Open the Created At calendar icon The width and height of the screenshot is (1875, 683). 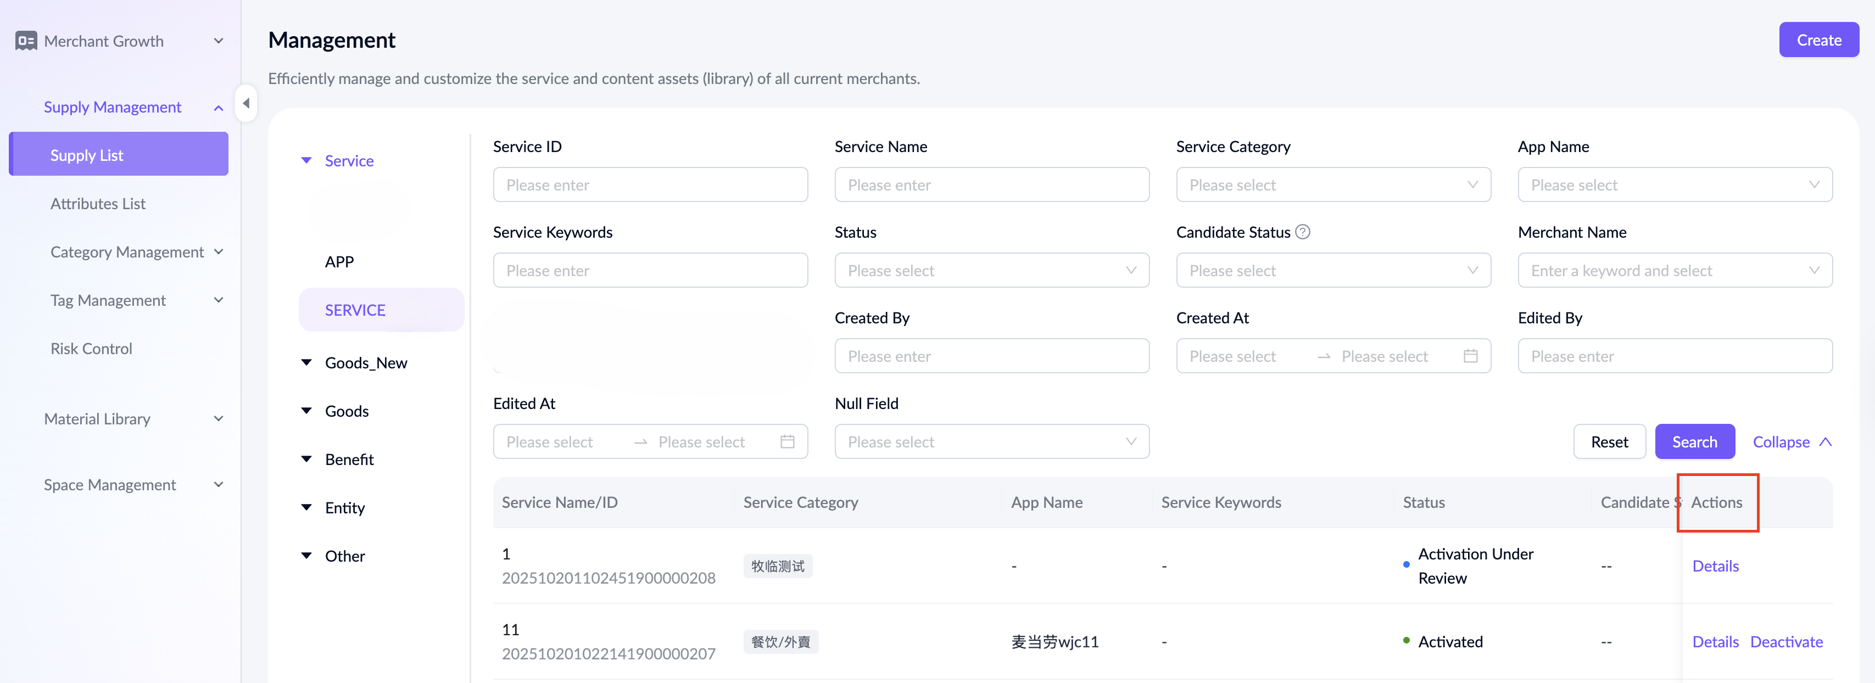pos(1470,356)
